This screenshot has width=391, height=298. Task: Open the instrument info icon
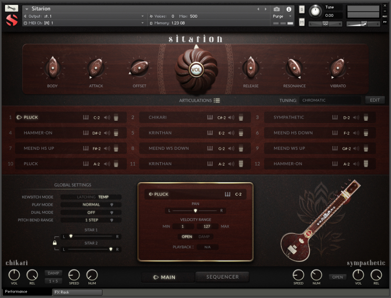[x=289, y=9]
